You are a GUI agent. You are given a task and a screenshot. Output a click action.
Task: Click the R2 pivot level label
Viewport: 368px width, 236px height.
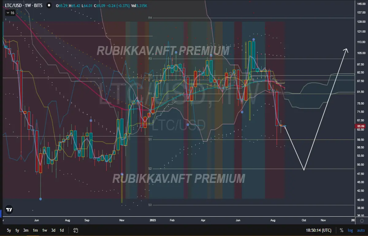tap(150, 75)
